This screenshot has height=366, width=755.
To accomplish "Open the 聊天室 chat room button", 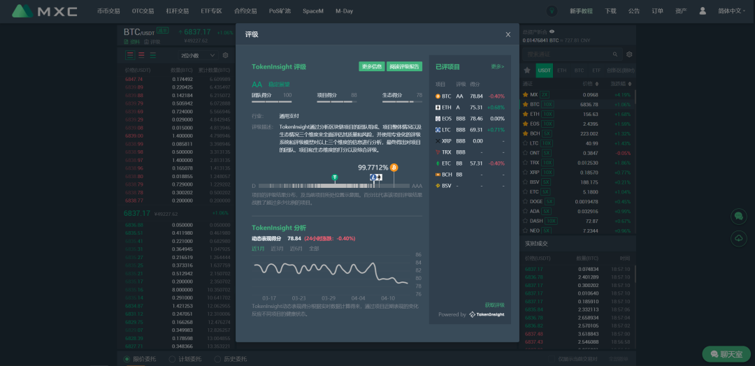I will [726, 354].
